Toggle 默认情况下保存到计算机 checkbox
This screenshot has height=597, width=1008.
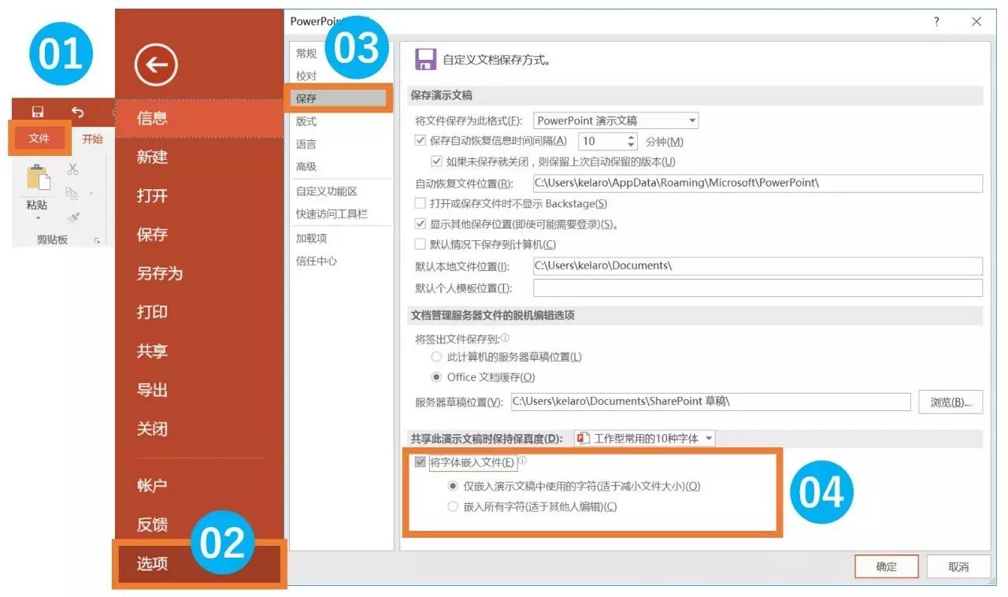(x=420, y=244)
